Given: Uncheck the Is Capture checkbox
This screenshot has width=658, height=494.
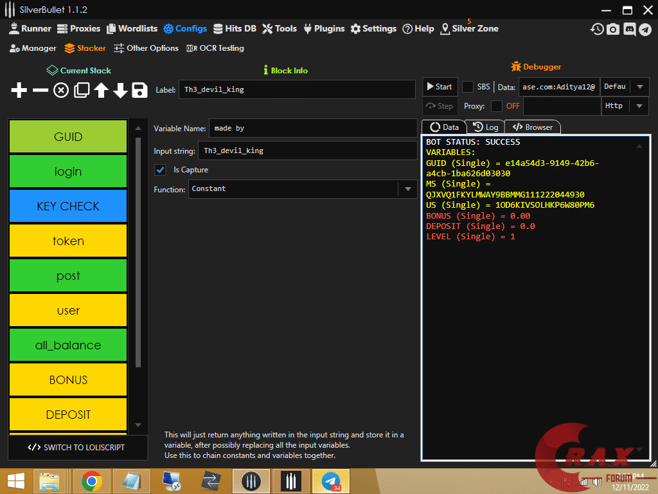Looking at the screenshot, I should (160, 170).
